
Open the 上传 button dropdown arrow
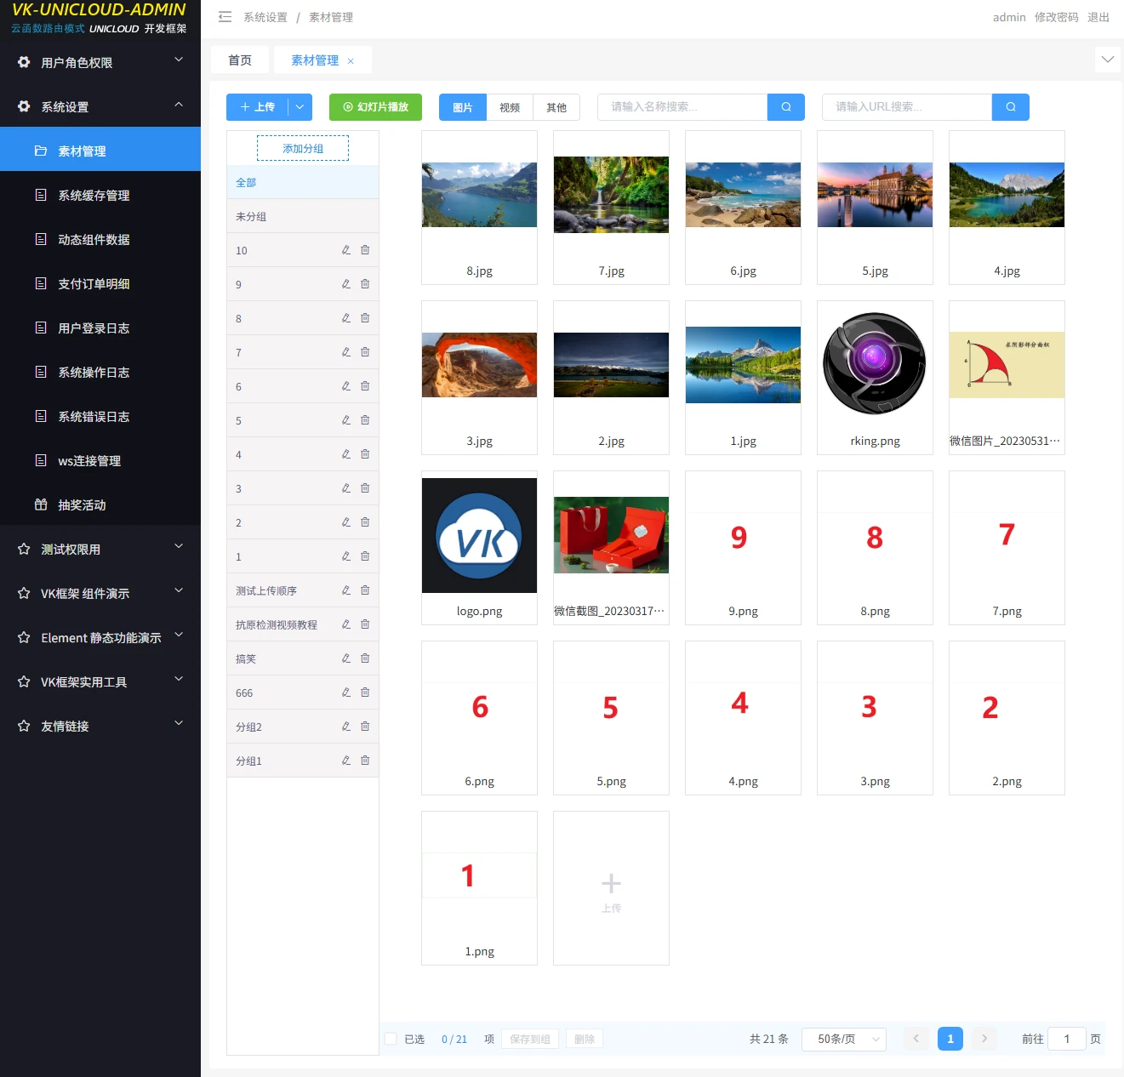(x=300, y=107)
